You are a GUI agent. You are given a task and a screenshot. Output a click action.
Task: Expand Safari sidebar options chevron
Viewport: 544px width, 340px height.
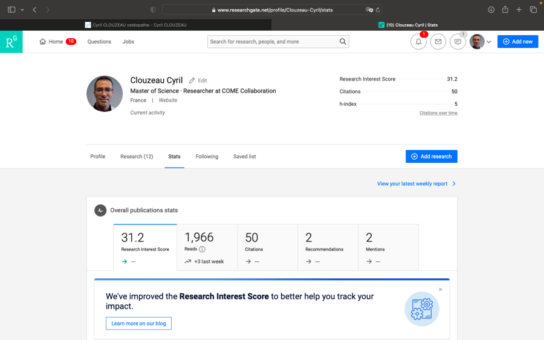click(x=22, y=10)
